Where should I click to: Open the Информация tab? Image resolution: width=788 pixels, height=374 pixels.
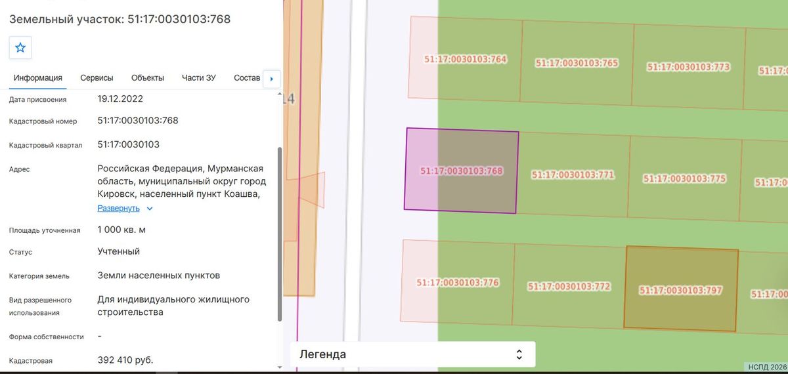point(38,78)
